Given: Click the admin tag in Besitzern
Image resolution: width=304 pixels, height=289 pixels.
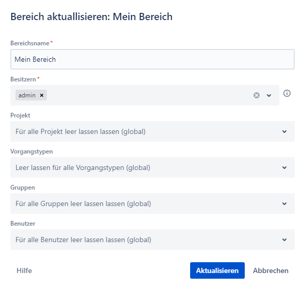Looking at the screenshot, I should [x=27, y=95].
